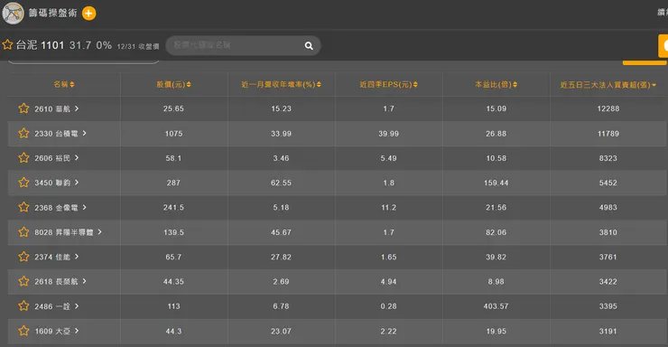Image resolution: width=668 pixels, height=347 pixels.
Task: Star the 2374 佳能 row
Action: (x=23, y=257)
